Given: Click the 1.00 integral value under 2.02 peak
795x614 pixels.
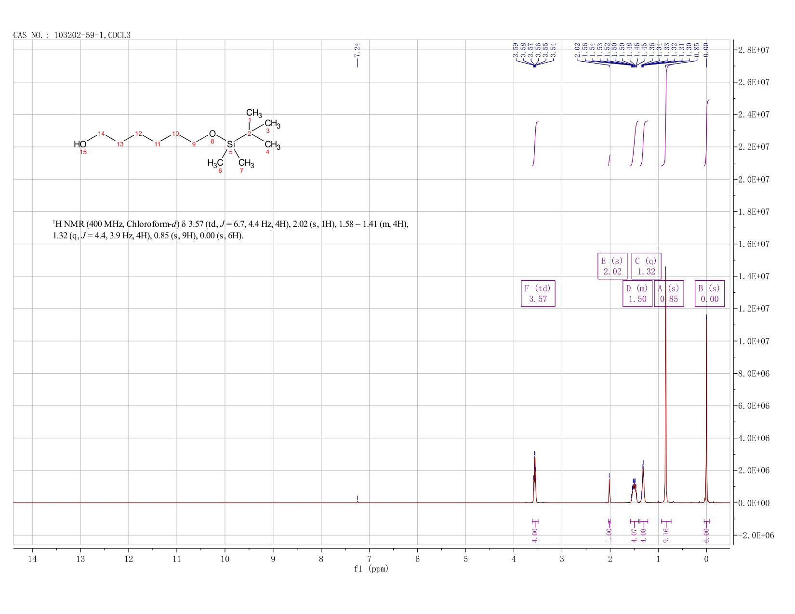Looking at the screenshot, I should [609, 535].
